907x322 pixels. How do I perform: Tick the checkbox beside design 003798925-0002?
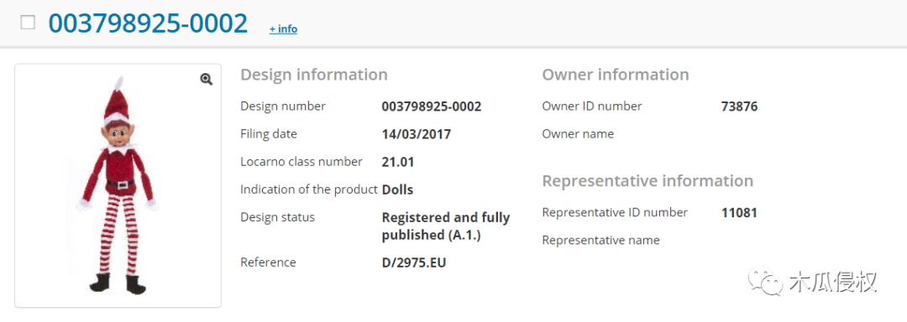(28, 23)
